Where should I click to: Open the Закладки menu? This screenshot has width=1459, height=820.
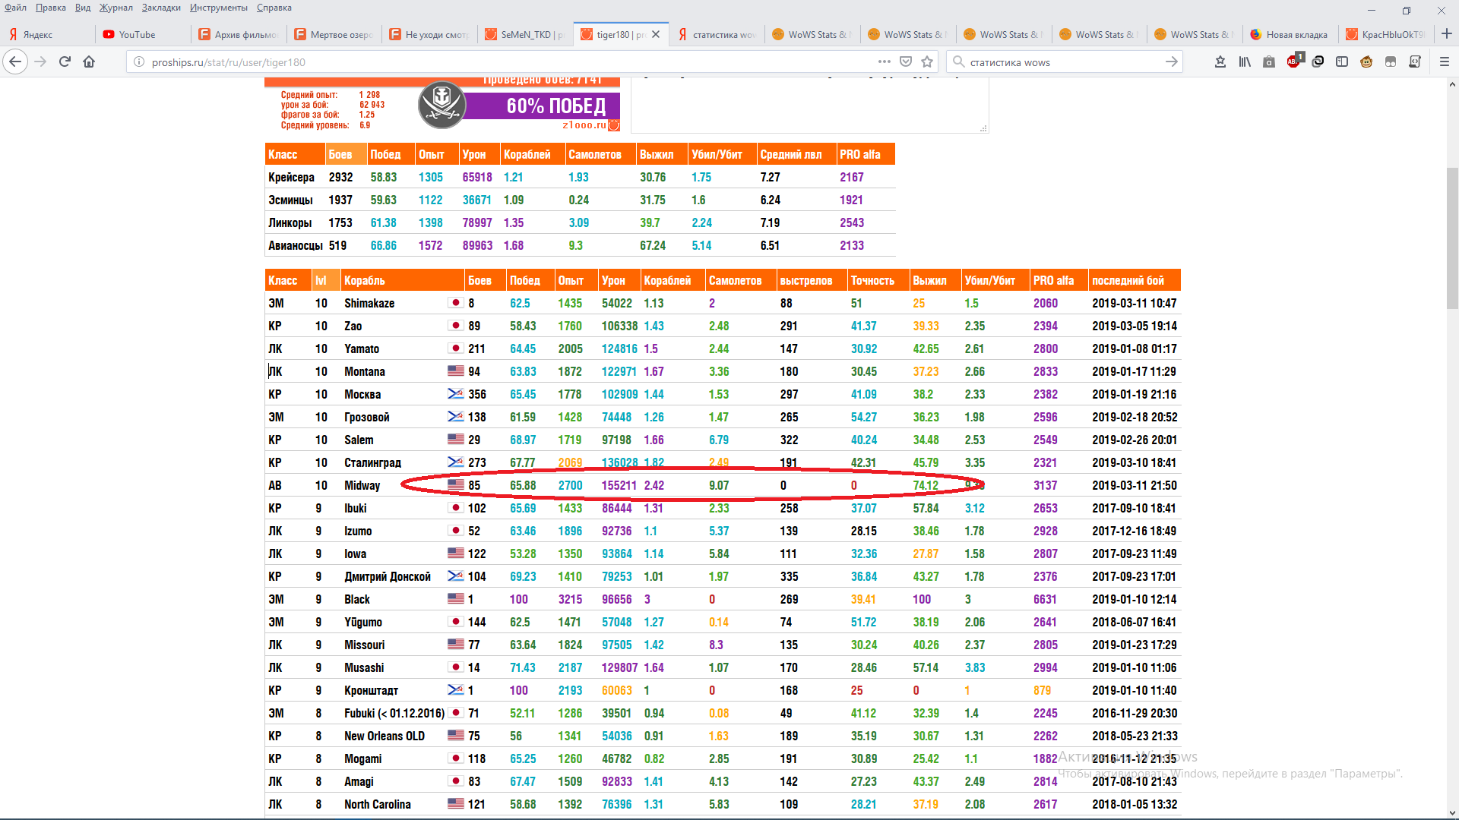[x=161, y=8]
